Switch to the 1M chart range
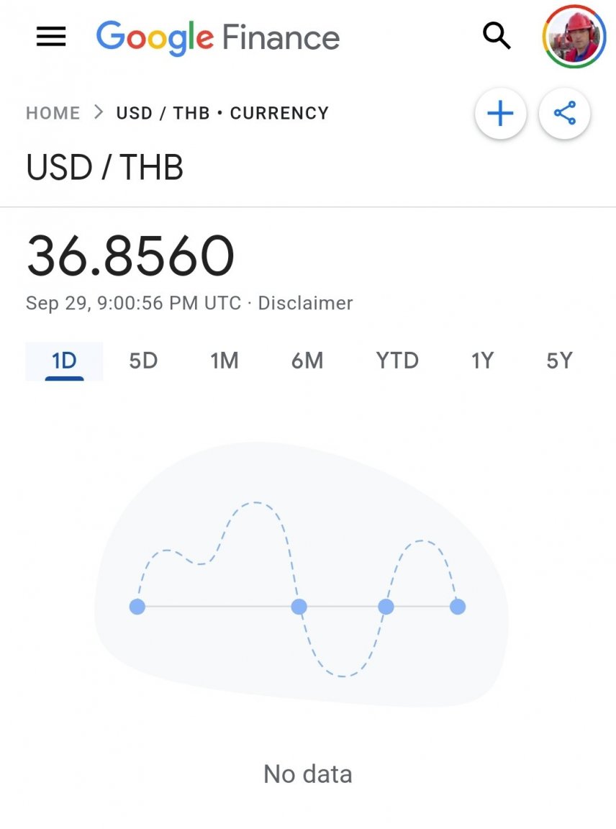Screen dimensions: 616x829 tap(225, 361)
